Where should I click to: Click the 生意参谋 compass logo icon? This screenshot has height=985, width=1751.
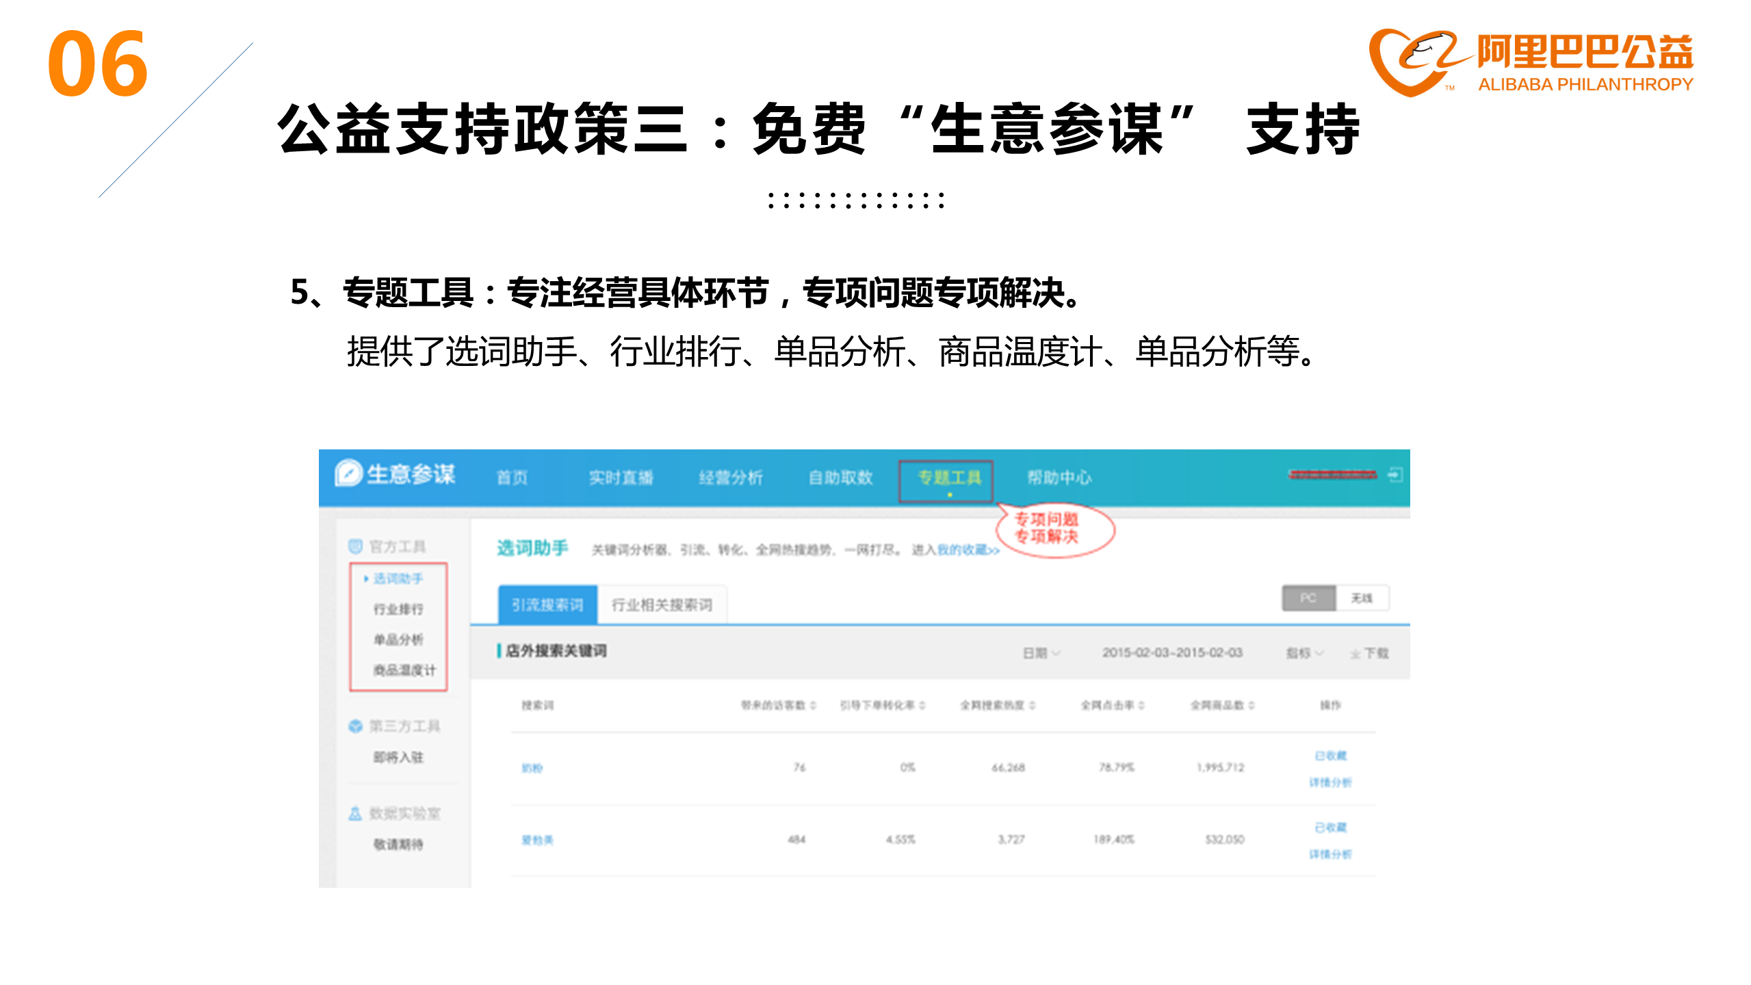(348, 473)
